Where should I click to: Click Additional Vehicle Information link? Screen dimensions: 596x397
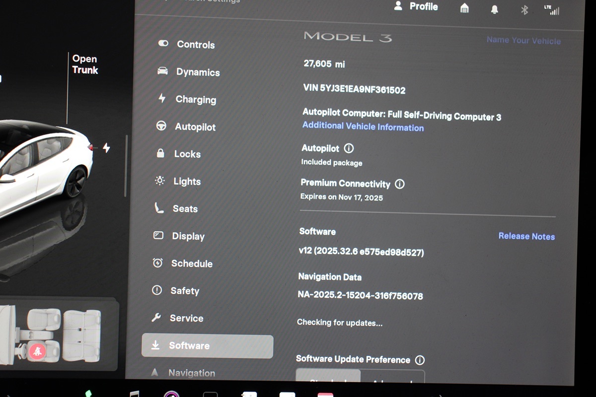coord(363,127)
